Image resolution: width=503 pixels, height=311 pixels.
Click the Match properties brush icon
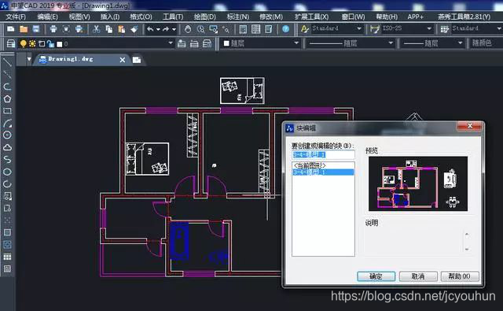pyautogui.click(x=134, y=29)
